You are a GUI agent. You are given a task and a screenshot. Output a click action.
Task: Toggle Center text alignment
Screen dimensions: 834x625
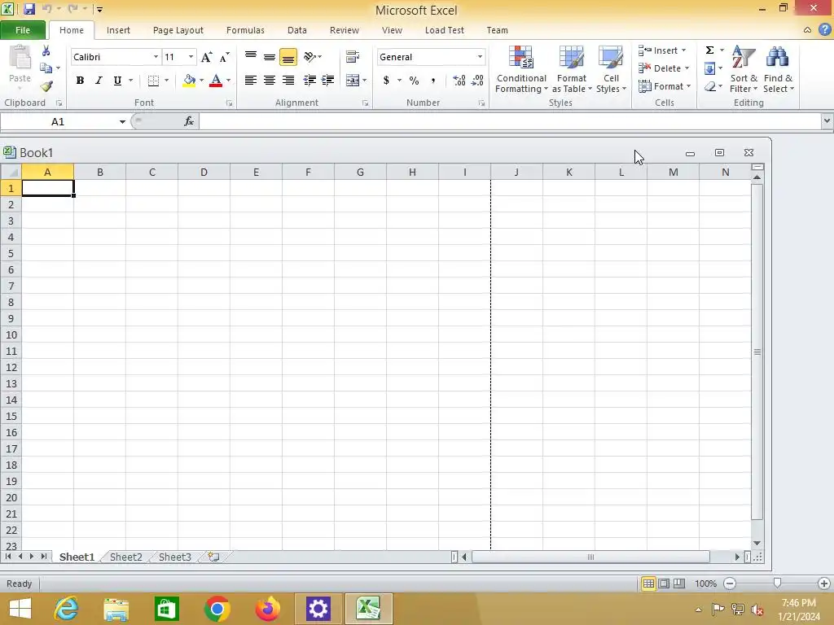click(x=270, y=81)
